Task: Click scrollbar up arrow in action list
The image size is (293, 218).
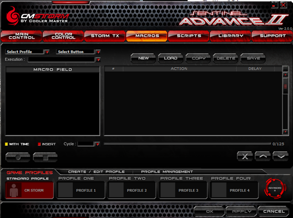Action: point(285,75)
